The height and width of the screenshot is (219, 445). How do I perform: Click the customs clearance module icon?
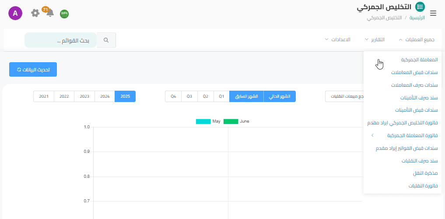click(420, 7)
